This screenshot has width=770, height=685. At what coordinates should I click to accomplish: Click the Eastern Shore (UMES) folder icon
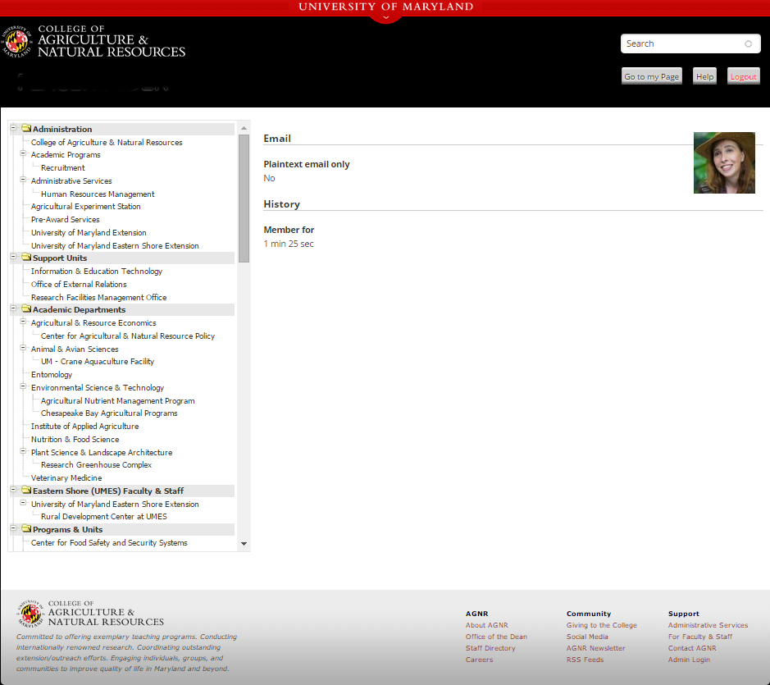[26, 491]
